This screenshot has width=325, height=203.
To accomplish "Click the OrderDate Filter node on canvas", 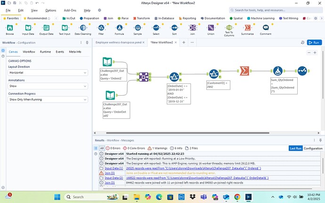I will pos(174,77).
